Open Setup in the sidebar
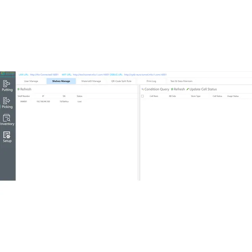This screenshot has height=252, width=252. pyautogui.click(x=7, y=135)
